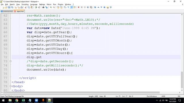Click the vertical scrollbar thumb
This screenshot has height=103, width=184.
click(182, 80)
